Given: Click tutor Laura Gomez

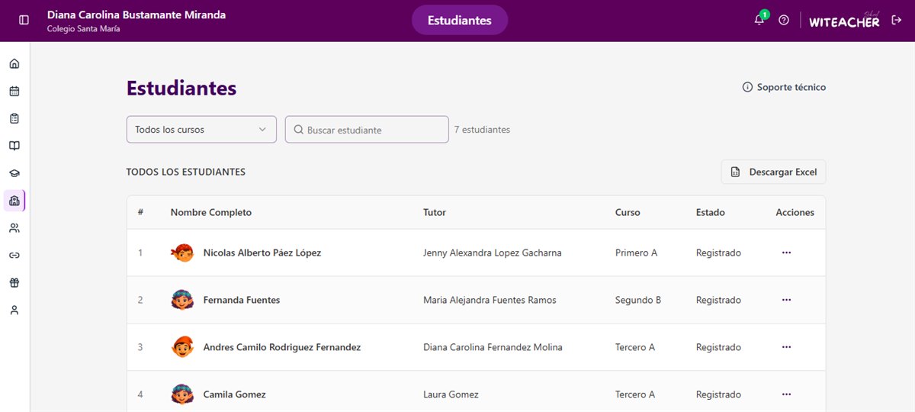Looking at the screenshot, I should [x=451, y=394].
